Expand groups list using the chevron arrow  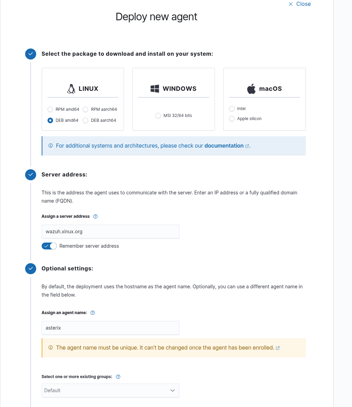pos(173,390)
